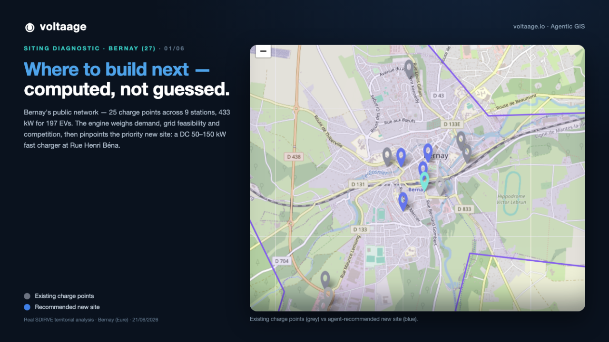Click the D 133E road label

click(x=452, y=124)
